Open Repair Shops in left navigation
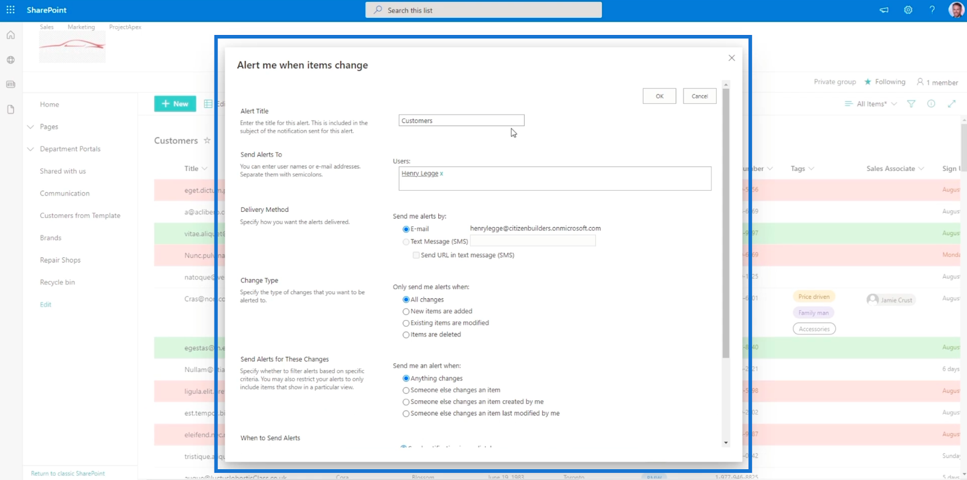967x480 pixels. 60,260
